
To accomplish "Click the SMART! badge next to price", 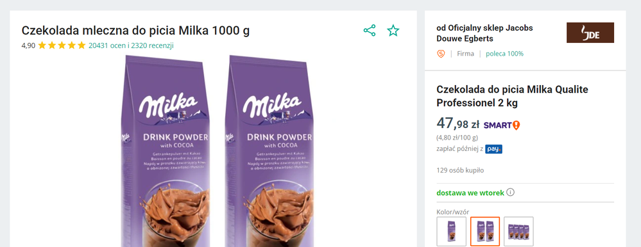I will tap(502, 125).
